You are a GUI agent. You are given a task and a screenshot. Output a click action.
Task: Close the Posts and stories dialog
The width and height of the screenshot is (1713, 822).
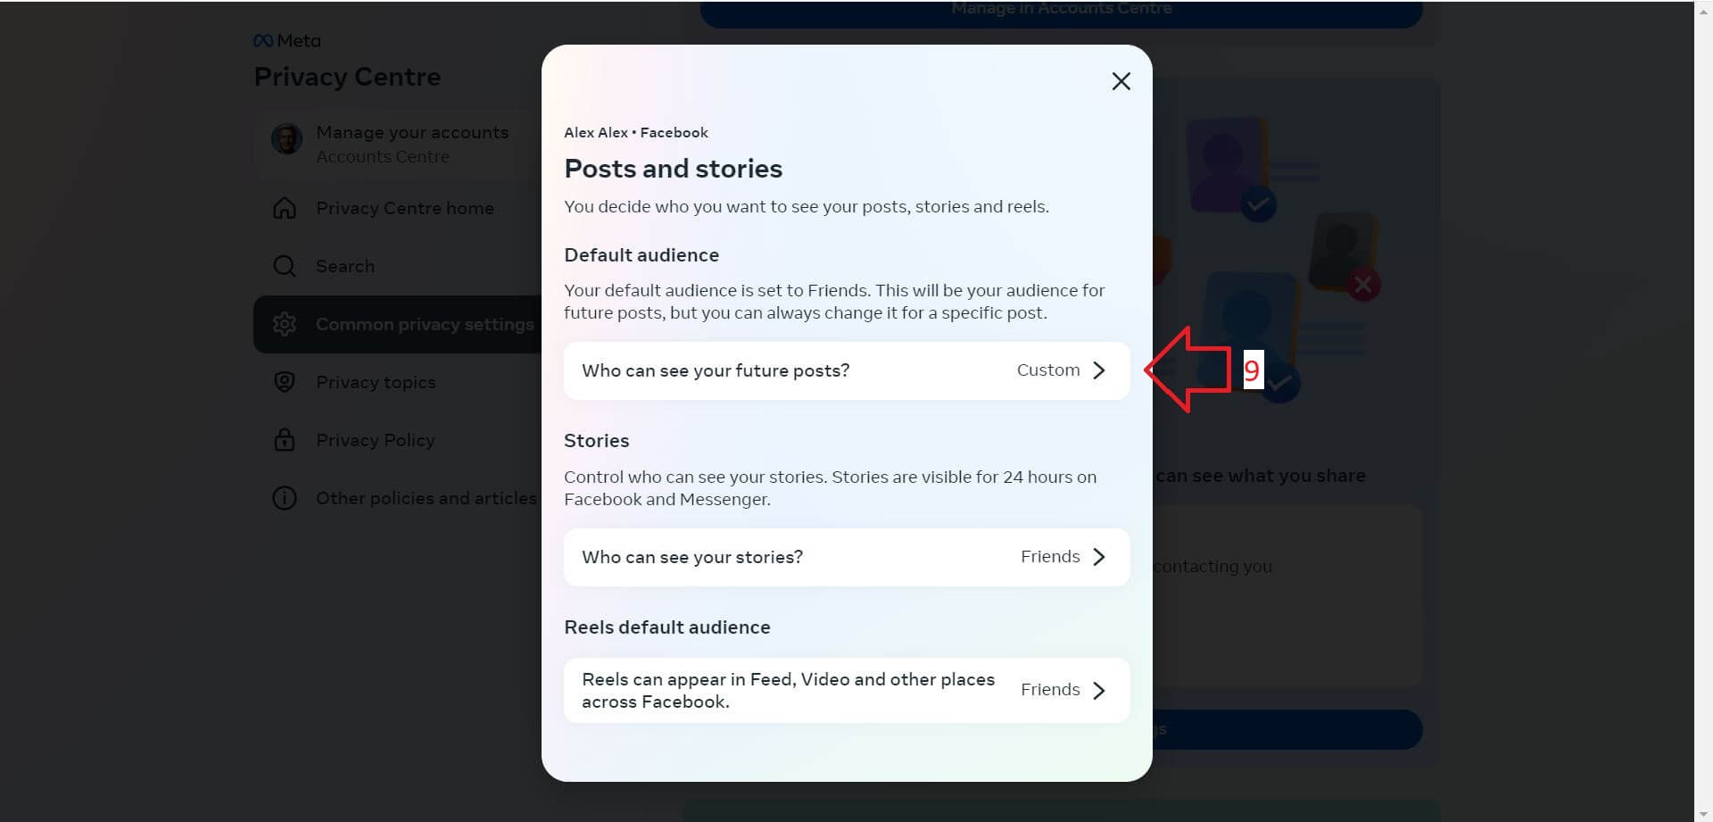[1121, 81]
